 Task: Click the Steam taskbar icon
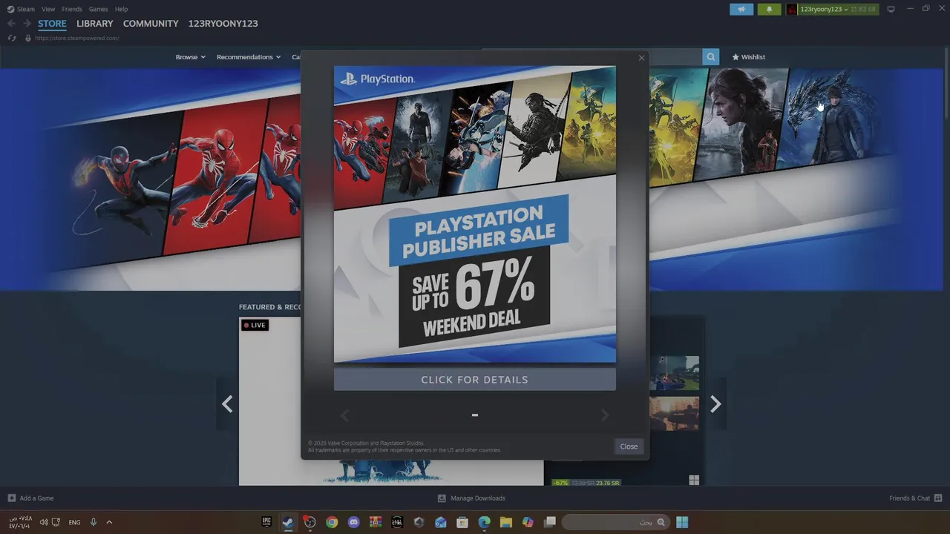[x=288, y=522]
